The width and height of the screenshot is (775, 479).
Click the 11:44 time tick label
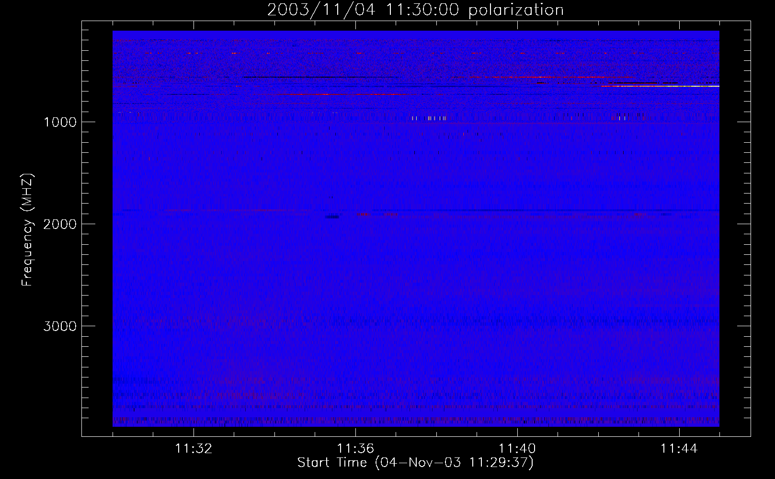click(x=679, y=449)
